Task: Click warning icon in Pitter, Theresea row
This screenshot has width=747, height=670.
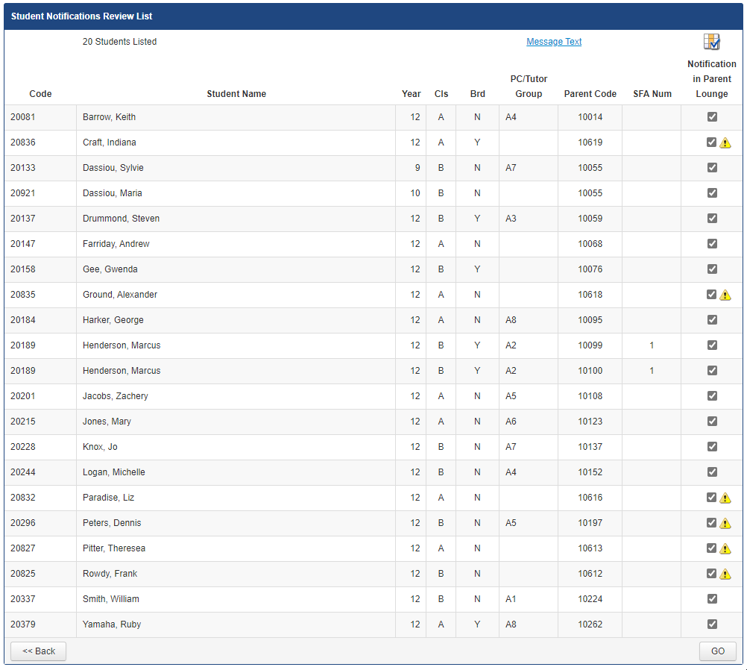Action: [x=725, y=548]
